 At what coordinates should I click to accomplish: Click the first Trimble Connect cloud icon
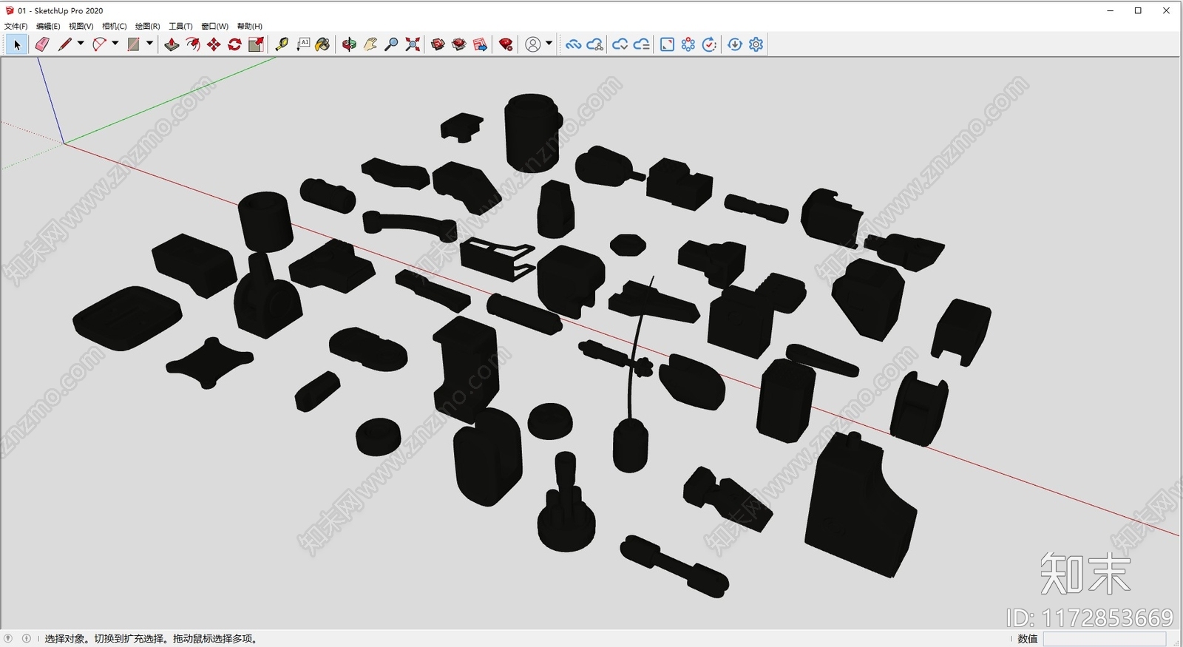coord(573,44)
